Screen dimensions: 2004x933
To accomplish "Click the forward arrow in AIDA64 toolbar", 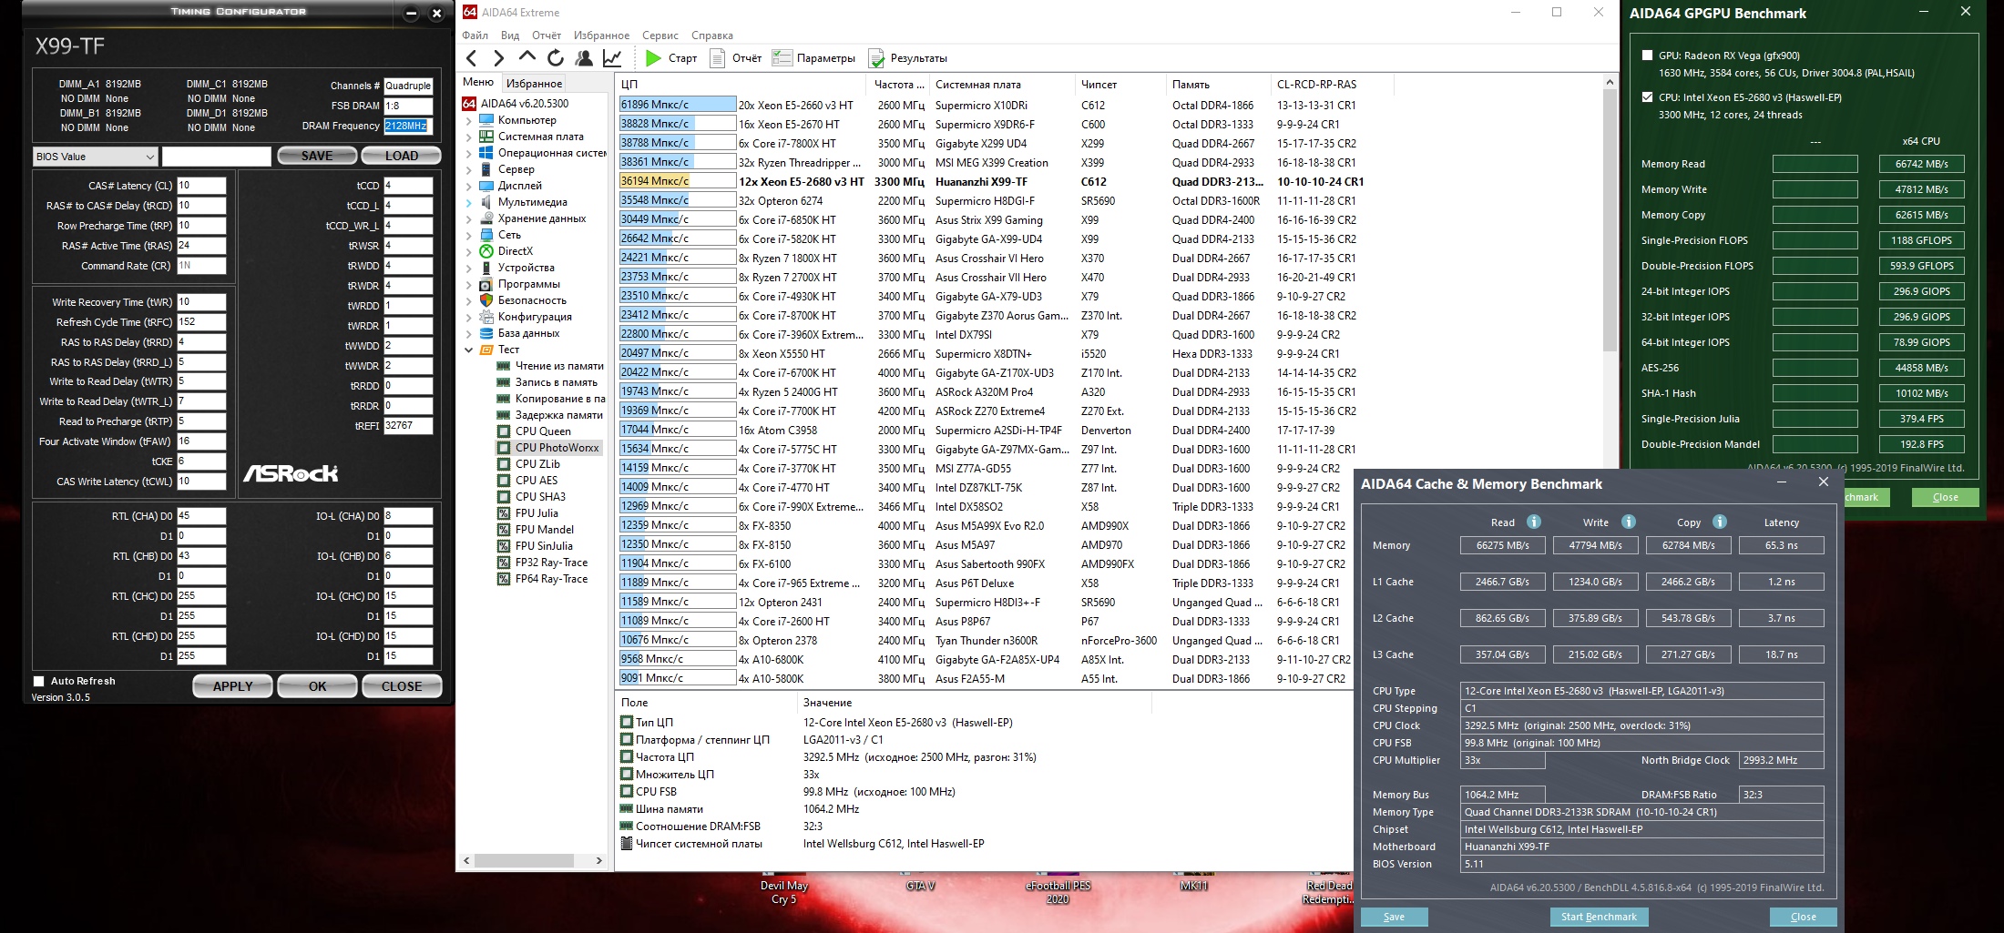I will pyautogui.click(x=498, y=58).
